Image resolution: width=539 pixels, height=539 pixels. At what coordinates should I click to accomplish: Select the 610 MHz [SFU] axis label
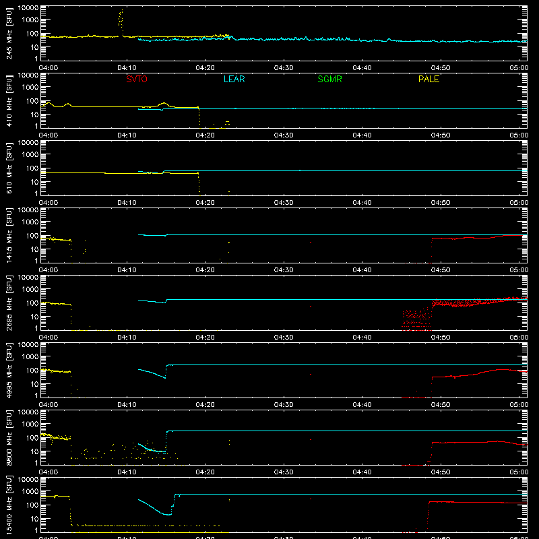(9, 168)
